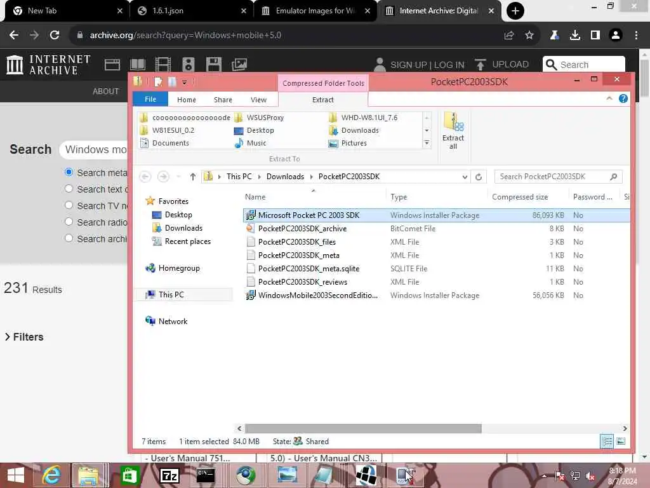Open Explorer help question mark icon
Screen dimensions: 650x488
click(623, 98)
